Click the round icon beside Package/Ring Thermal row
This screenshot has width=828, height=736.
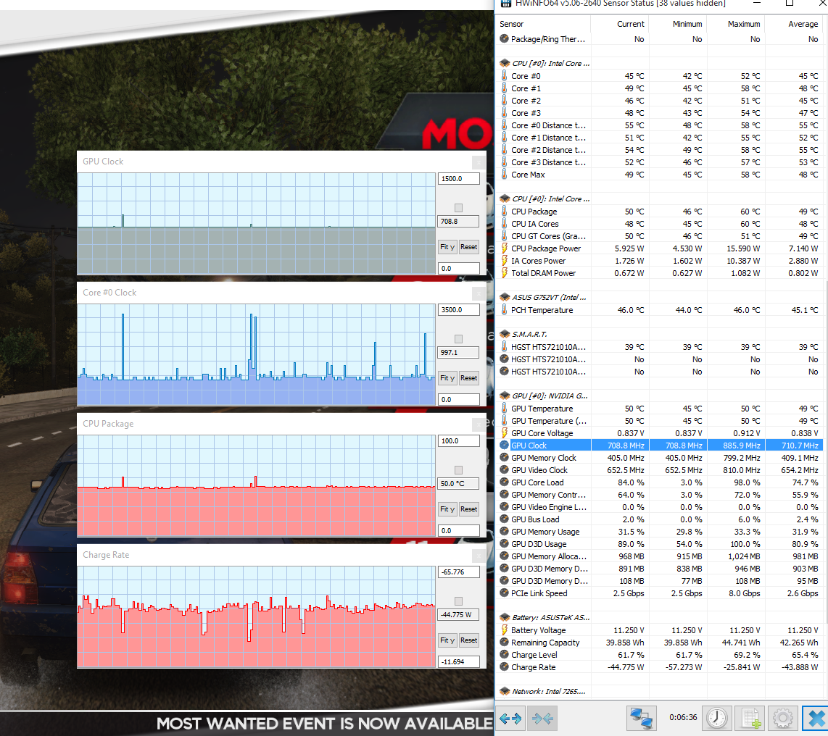505,39
